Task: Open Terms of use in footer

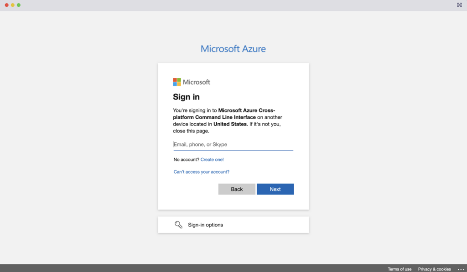Action: pyautogui.click(x=400, y=269)
